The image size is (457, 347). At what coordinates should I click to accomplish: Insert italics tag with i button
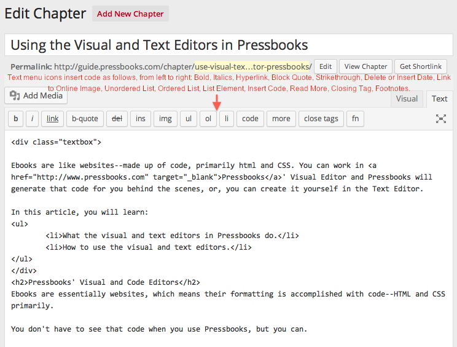click(32, 119)
